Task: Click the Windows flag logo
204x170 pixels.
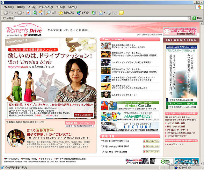Action: coord(200,7)
